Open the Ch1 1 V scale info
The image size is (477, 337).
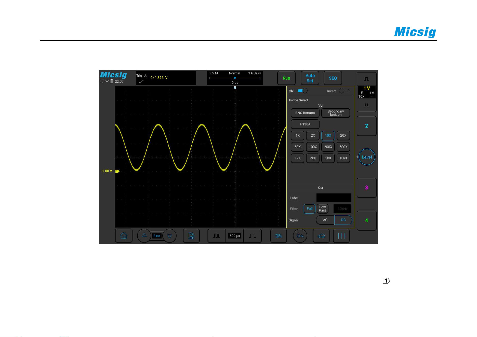click(367, 92)
